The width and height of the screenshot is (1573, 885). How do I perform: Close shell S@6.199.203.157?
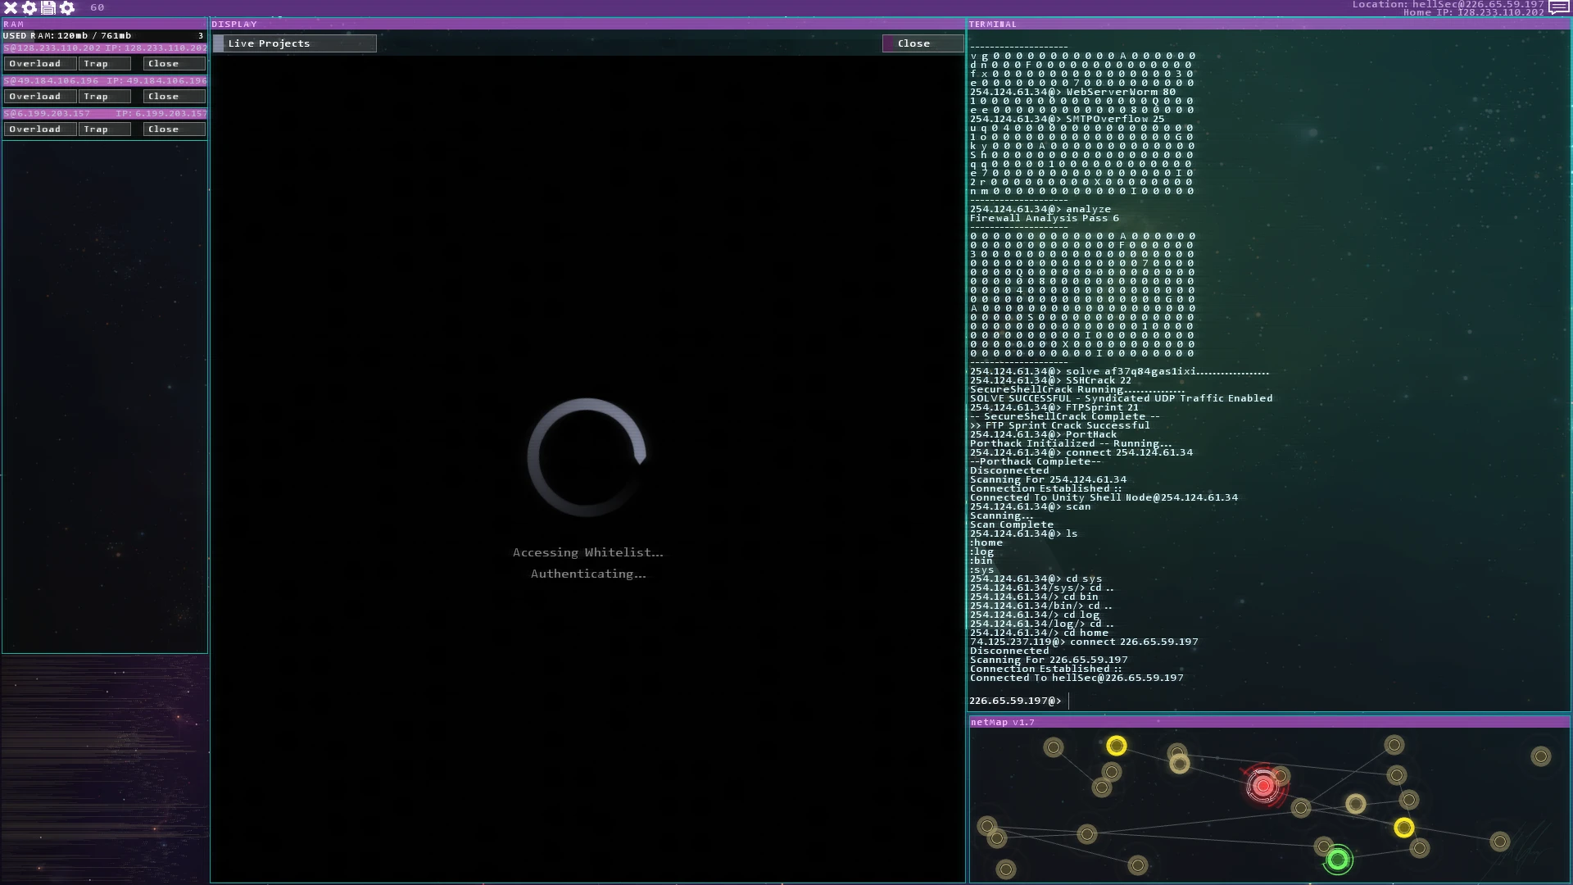[x=174, y=129]
